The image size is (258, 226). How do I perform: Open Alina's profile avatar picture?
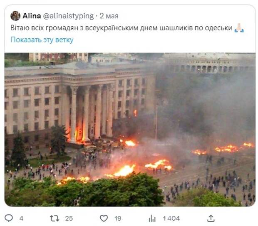[15, 16]
